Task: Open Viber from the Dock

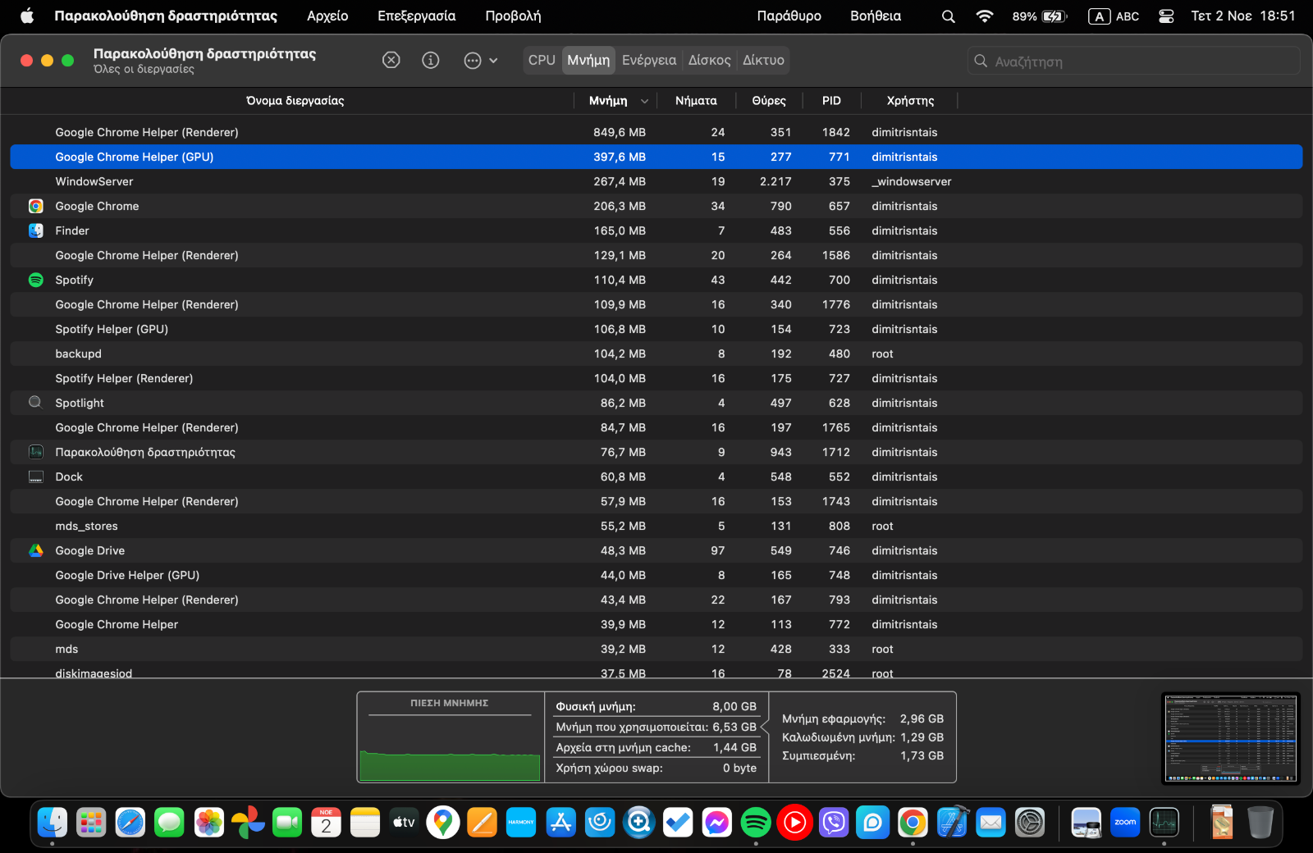Action: 834,822
